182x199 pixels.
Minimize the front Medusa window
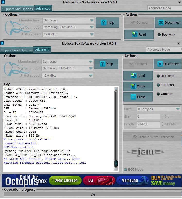click(179, 44)
